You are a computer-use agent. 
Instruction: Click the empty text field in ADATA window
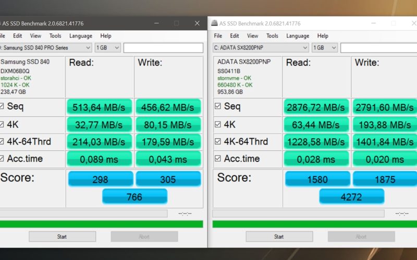pyautogui.click(x=379, y=48)
